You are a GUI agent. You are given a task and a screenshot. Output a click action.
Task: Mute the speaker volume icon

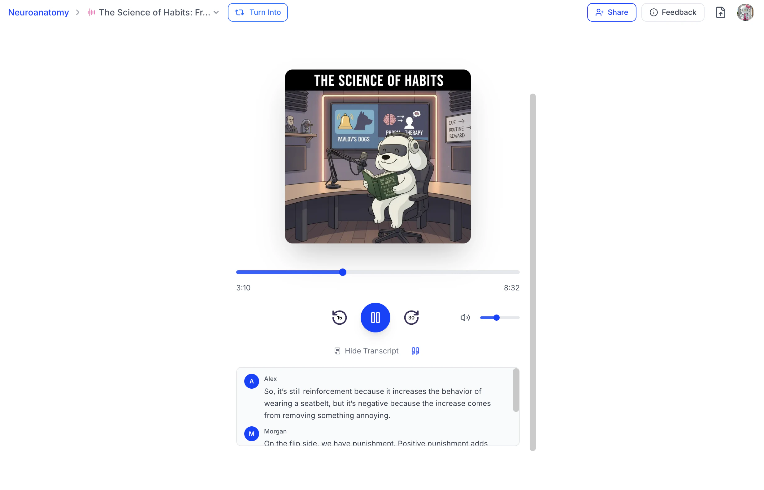pyautogui.click(x=465, y=317)
